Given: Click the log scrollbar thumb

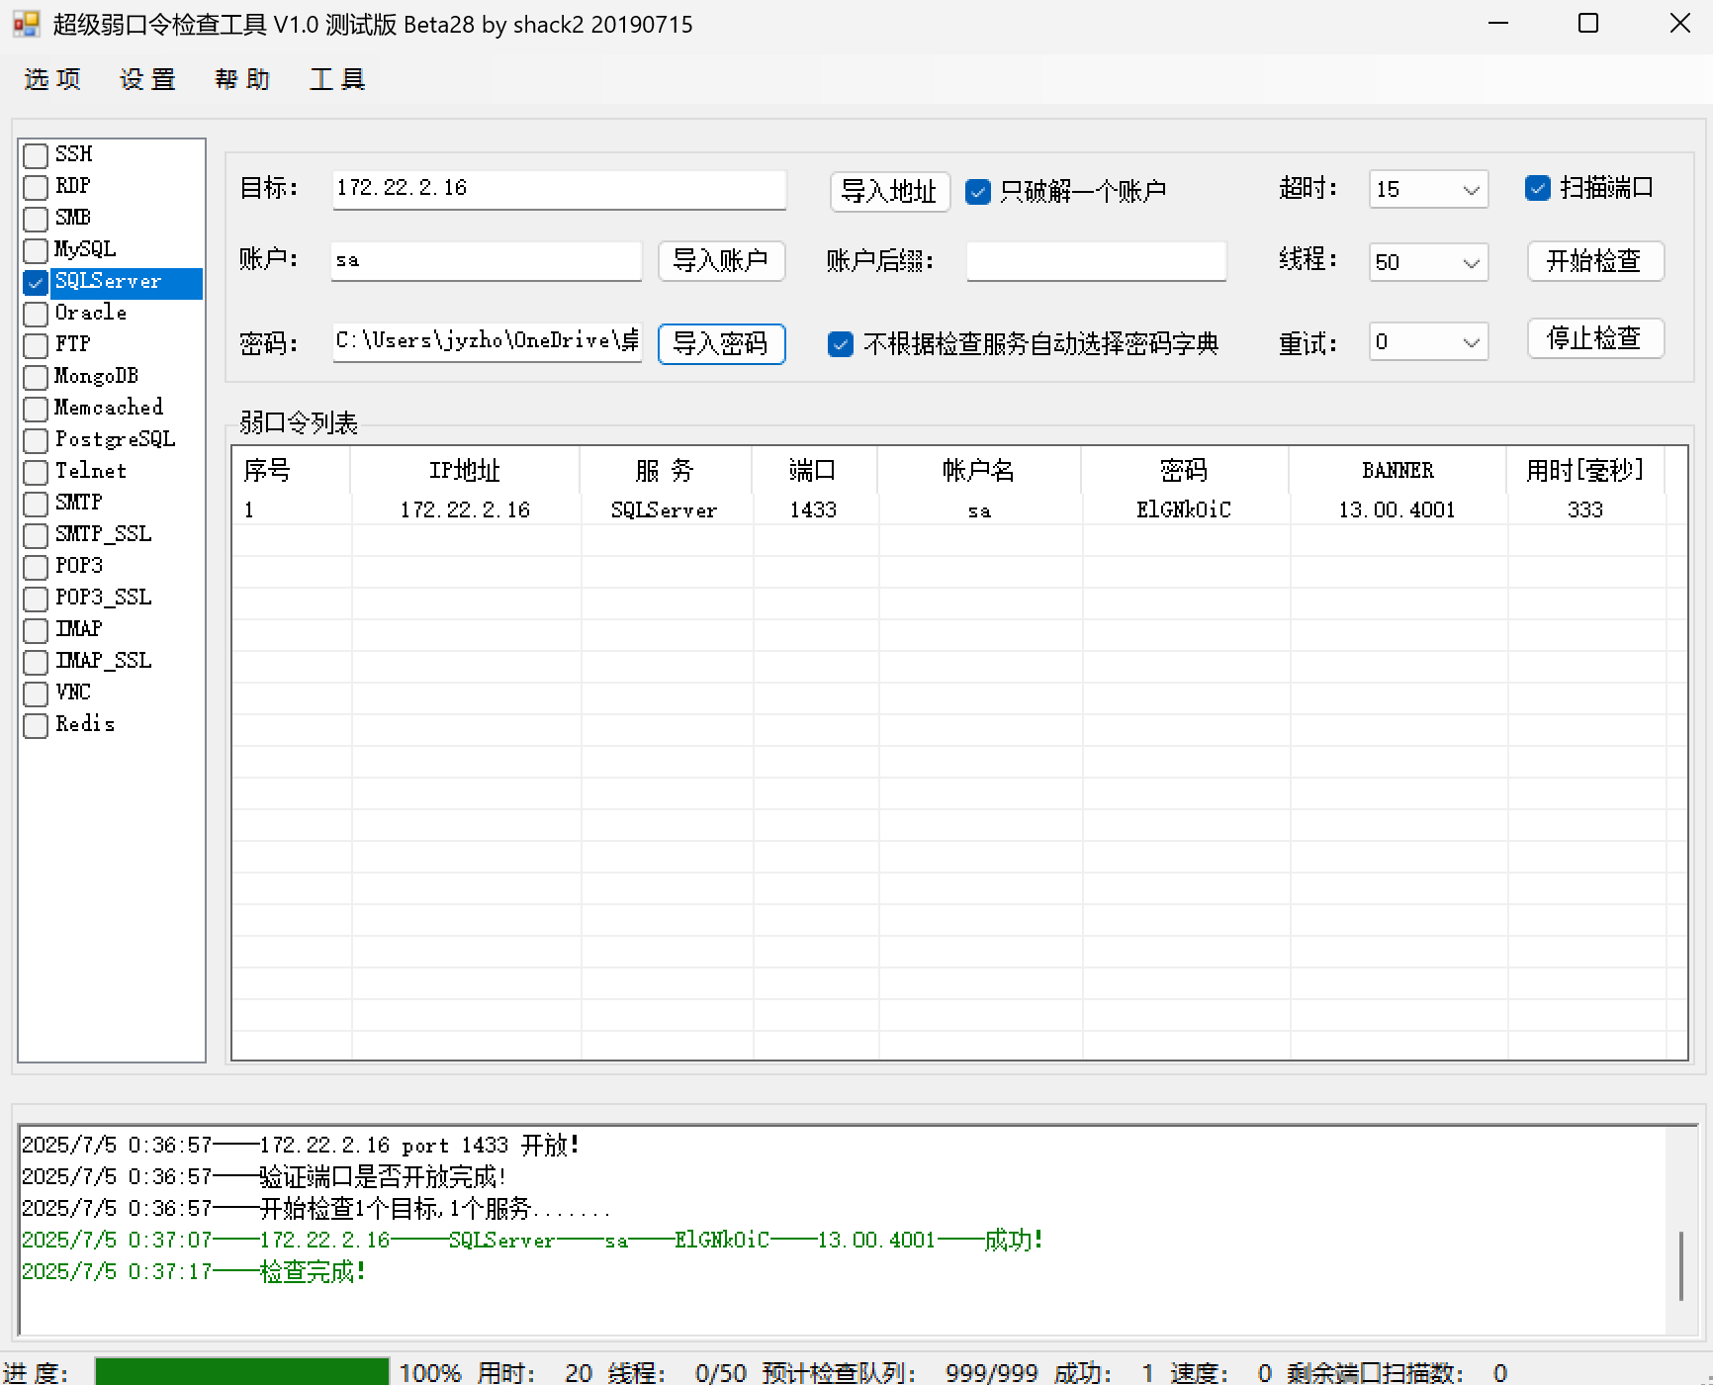Looking at the screenshot, I should (x=1680, y=1266).
